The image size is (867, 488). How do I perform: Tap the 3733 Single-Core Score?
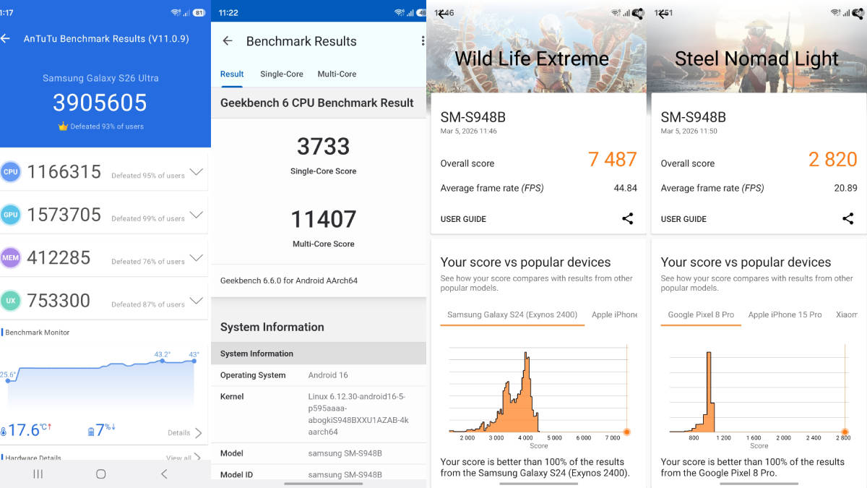point(323,147)
